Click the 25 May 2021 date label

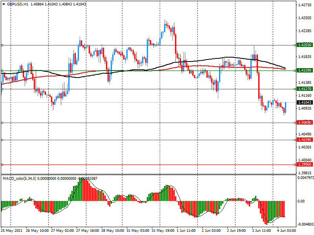(x=11, y=231)
